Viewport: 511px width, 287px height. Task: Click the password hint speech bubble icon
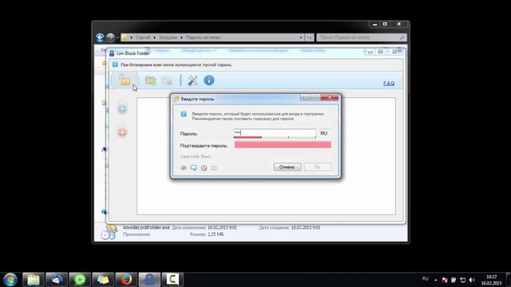click(193, 168)
